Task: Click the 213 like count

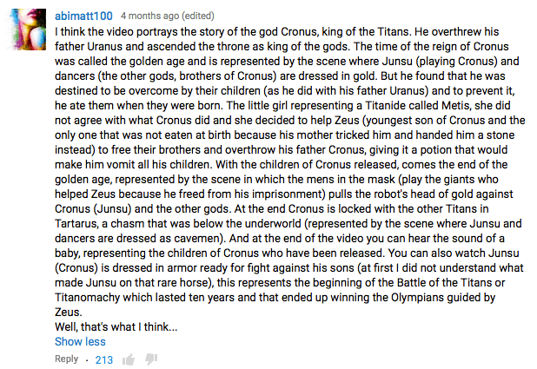Action: point(104,359)
